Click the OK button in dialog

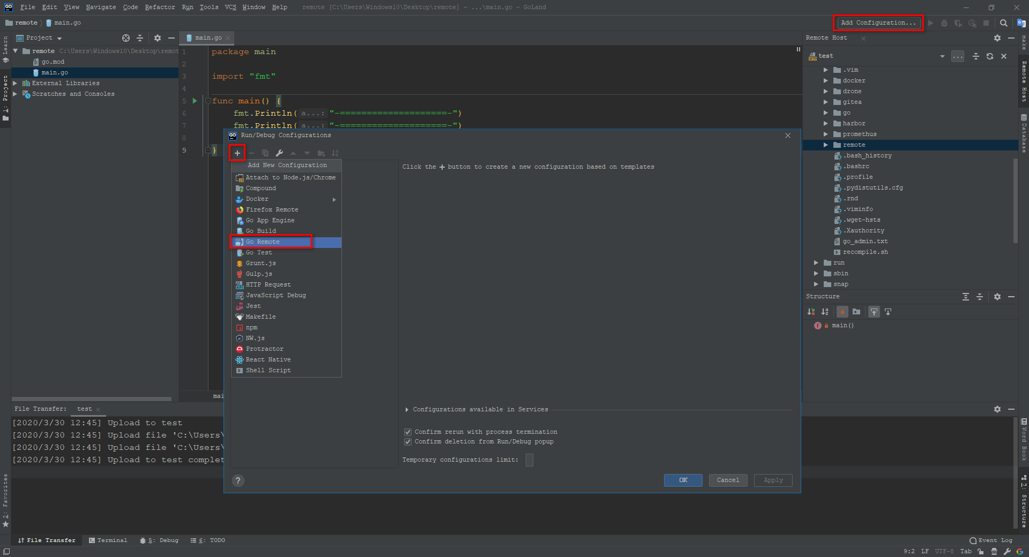click(683, 480)
